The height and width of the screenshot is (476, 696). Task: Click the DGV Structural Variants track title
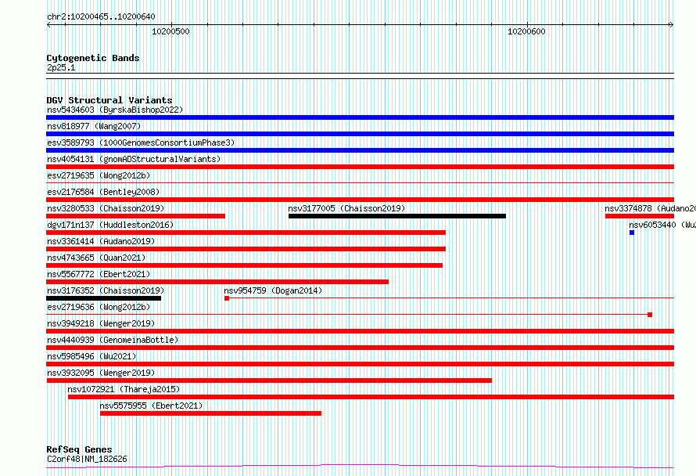tap(109, 100)
